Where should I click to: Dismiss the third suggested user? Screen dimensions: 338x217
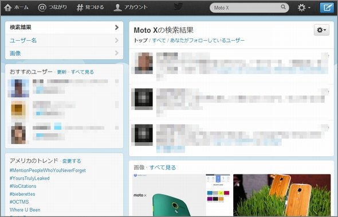117,128
